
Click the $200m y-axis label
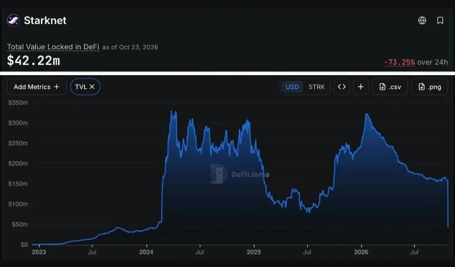coord(18,163)
